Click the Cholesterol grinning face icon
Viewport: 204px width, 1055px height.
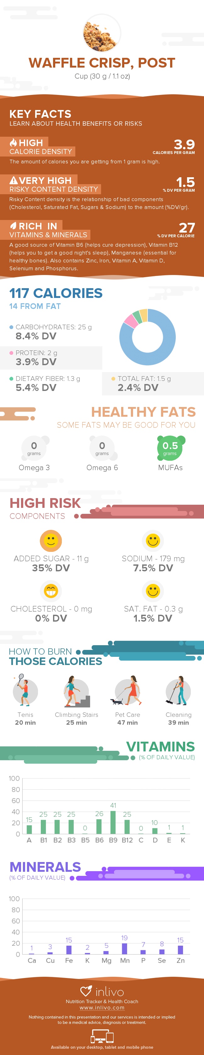[x=51, y=591]
